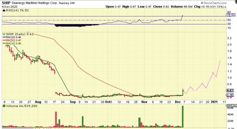This screenshot has width=237, height=129.
Task: Click the 'Nasdaq GM' exchange label
Action: [x=66, y=3]
